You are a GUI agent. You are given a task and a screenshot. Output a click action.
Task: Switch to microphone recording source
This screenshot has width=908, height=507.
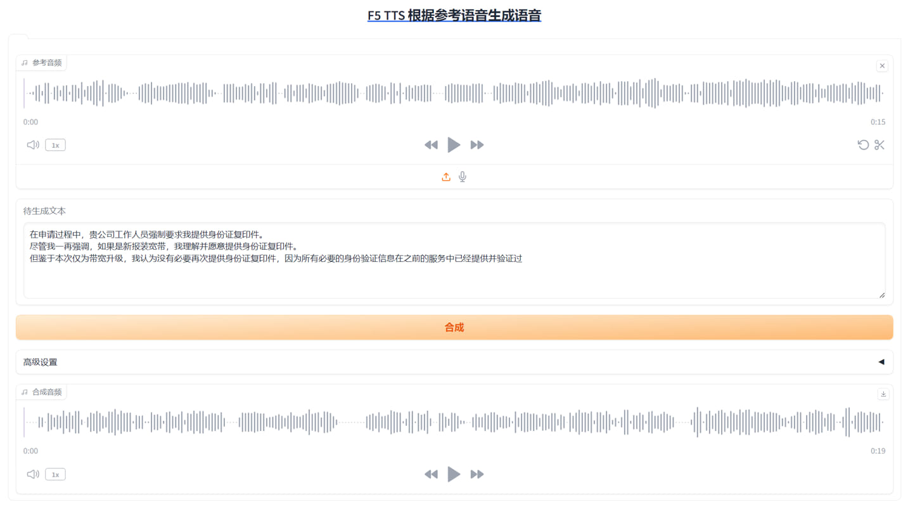pyautogui.click(x=463, y=177)
